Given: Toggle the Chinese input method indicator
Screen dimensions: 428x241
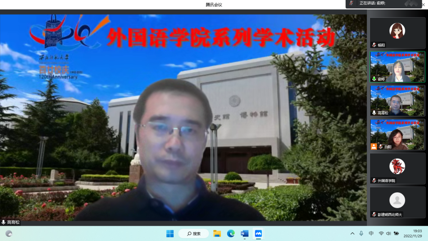Looking at the screenshot, I should pos(371,234).
